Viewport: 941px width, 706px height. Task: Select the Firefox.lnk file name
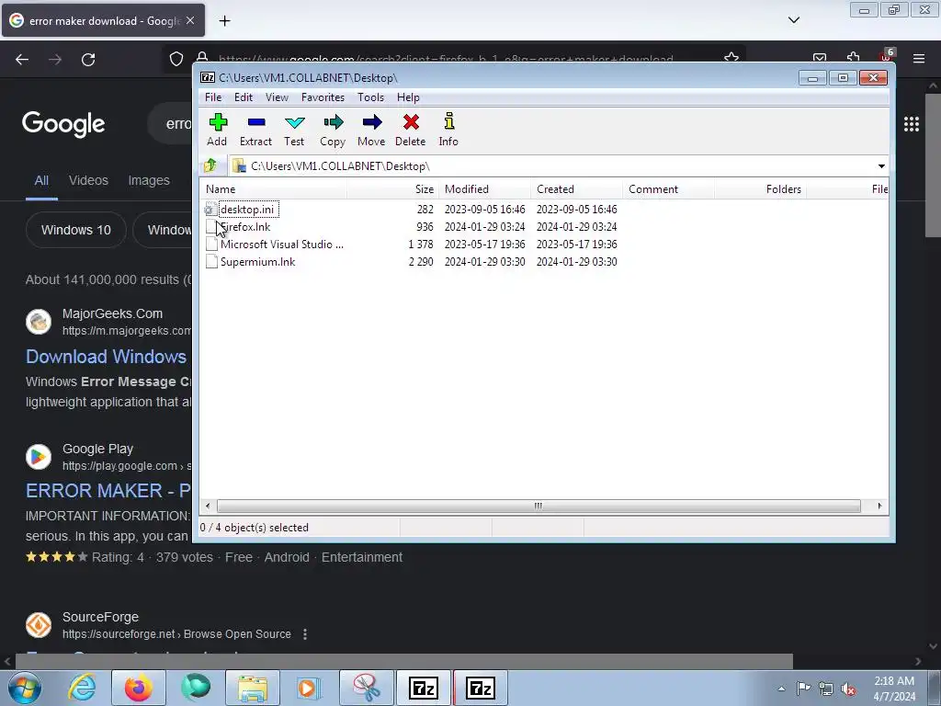pyautogui.click(x=245, y=227)
